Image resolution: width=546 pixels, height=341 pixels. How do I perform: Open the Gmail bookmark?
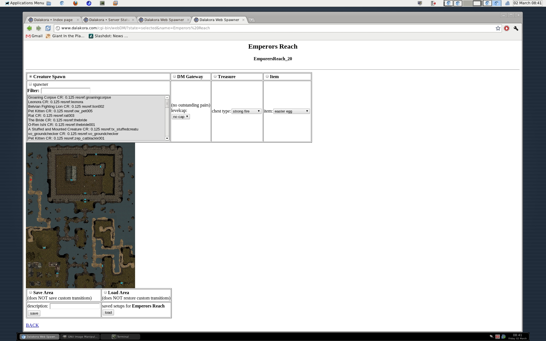(34, 36)
